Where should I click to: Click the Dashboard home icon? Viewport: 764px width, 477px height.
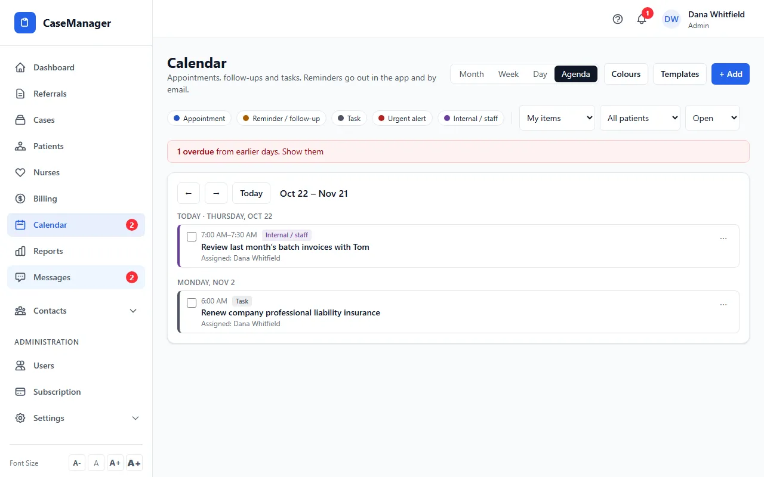point(20,67)
